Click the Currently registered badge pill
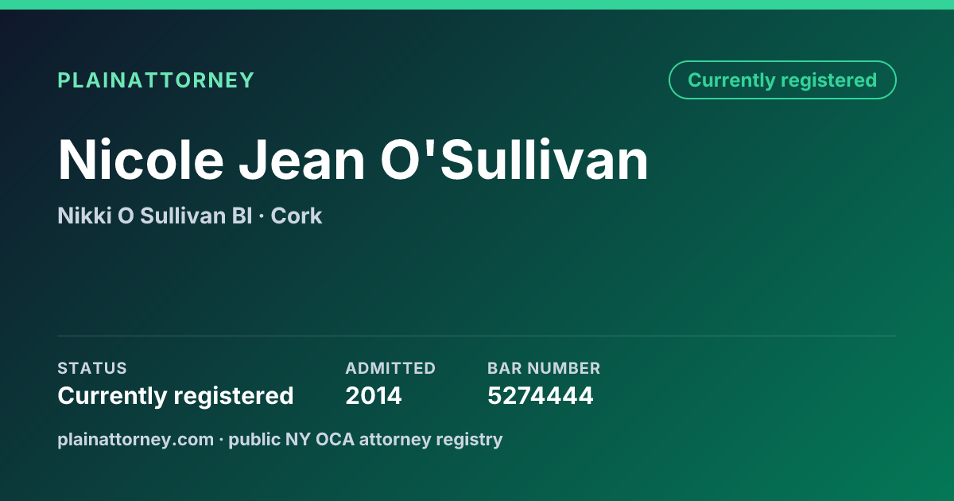The image size is (954, 501). tap(782, 80)
